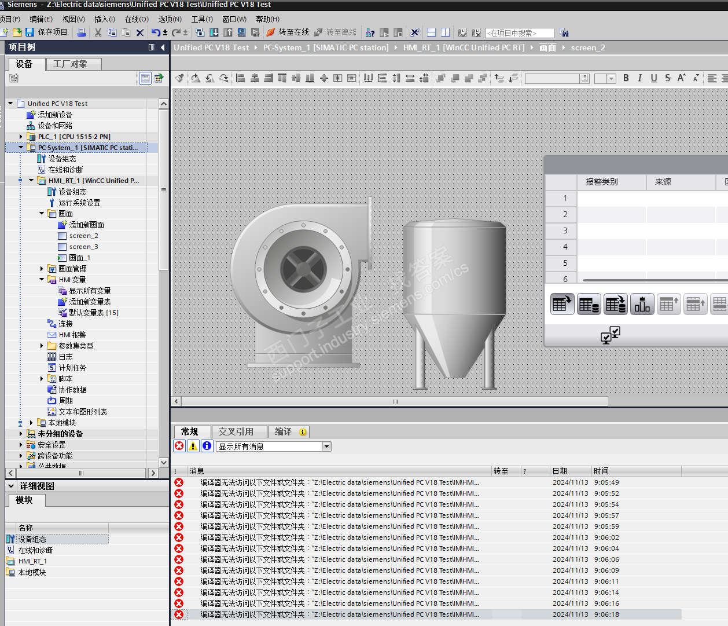This screenshot has height=626, width=728.
Task: Toggle the information messages filter
Action: point(207,446)
